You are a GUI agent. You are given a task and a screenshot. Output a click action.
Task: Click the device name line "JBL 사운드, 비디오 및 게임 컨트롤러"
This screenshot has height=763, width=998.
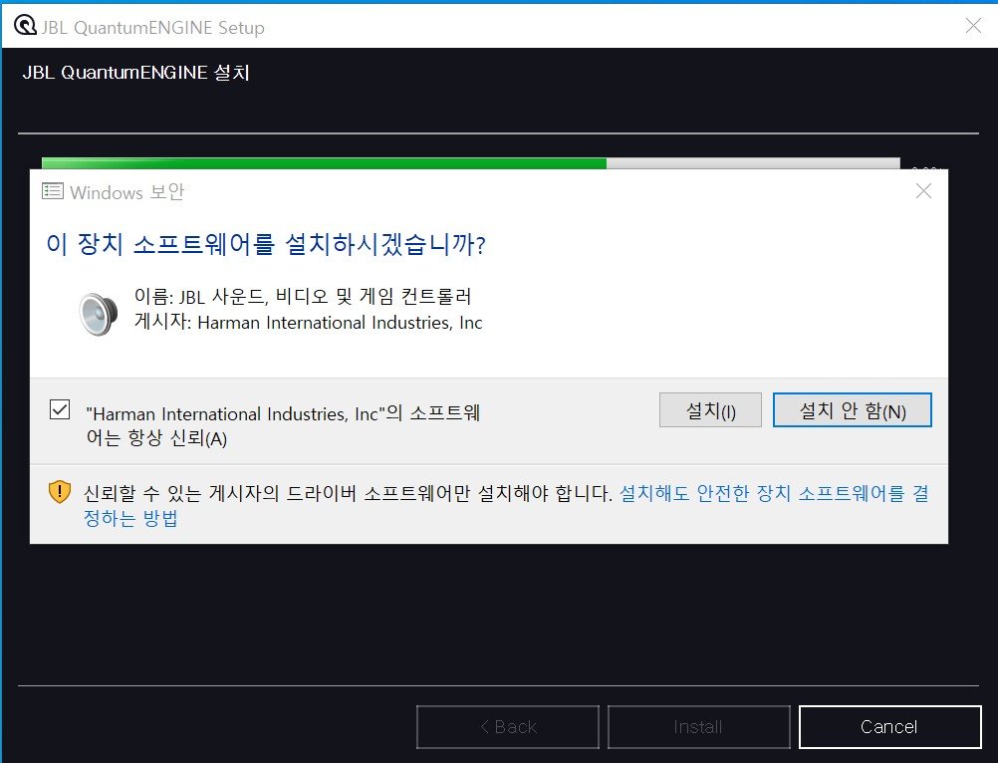[x=303, y=297]
